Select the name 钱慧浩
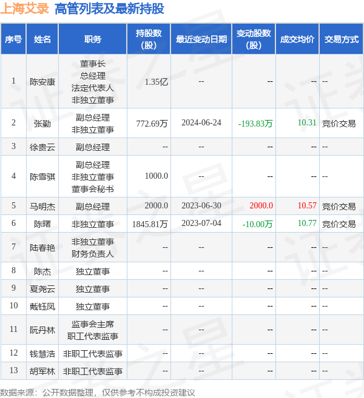The image size is (364, 398). click(x=42, y=354)
